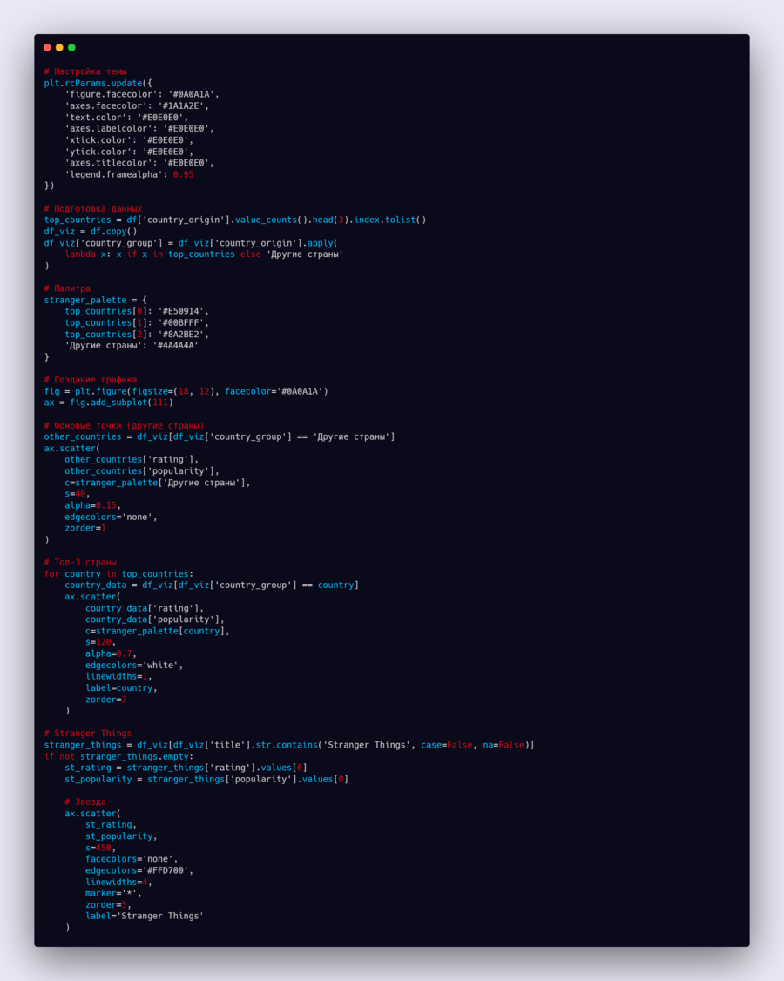Click the 's=450' argument

click(x=101, y=848)
